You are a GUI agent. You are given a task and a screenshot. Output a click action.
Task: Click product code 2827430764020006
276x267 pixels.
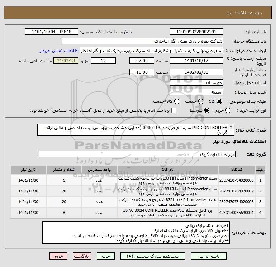pos(237,180)
